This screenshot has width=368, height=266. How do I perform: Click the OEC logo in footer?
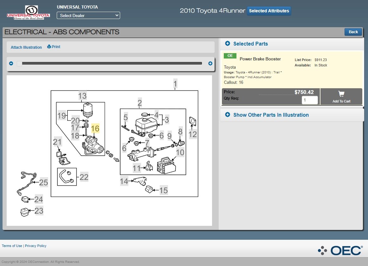pos(340,250)
